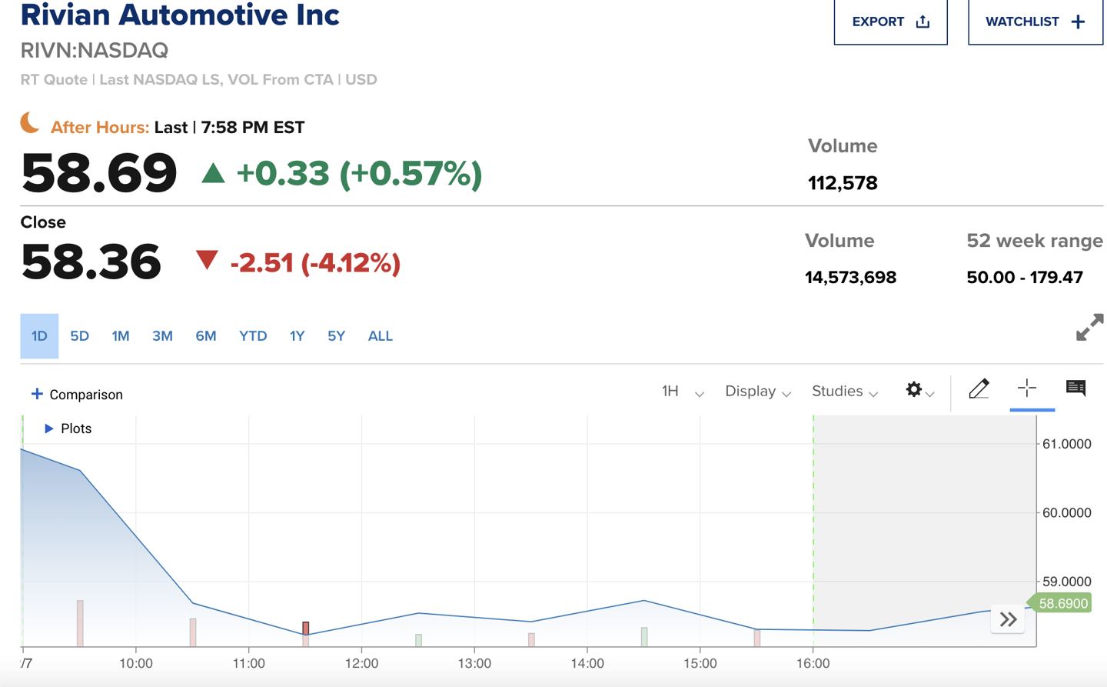Select the pencil drawing tool

point(979,389)
